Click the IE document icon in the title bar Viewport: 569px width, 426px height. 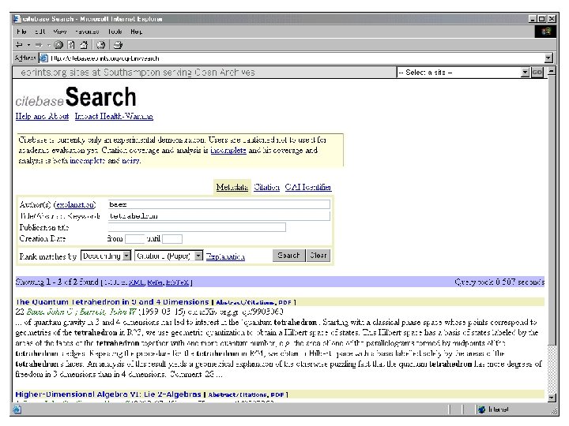(x=17, y=19)
